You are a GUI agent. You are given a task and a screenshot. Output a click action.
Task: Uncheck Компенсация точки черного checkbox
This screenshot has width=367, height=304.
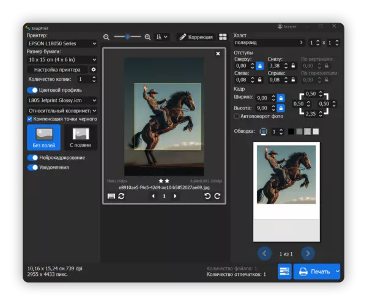point(29,119)
